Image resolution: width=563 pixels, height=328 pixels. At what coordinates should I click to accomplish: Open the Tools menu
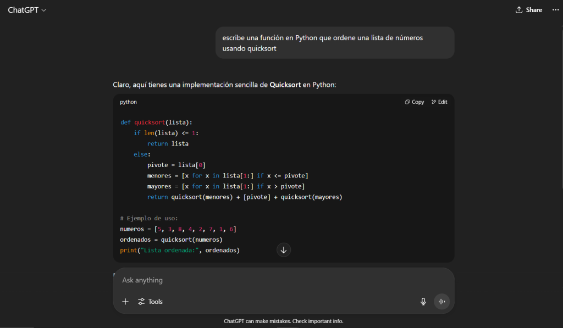click(151, 302)
